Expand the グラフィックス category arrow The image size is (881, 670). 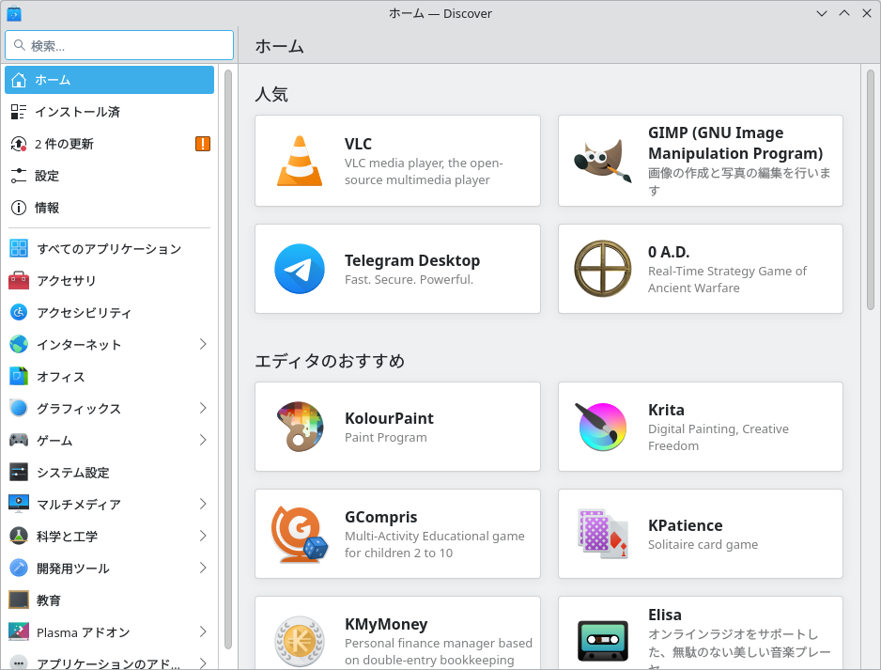203,408
